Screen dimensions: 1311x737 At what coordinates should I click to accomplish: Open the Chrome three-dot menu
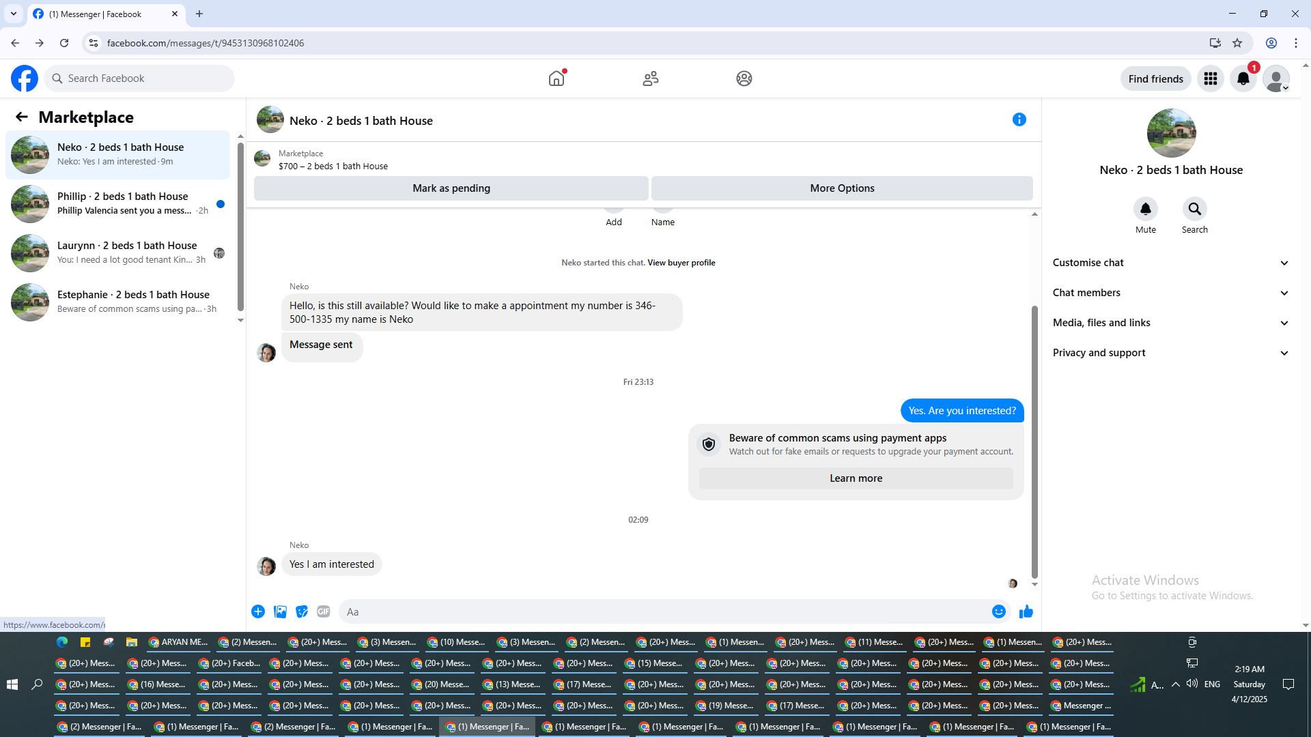[x=1296, y=43]
